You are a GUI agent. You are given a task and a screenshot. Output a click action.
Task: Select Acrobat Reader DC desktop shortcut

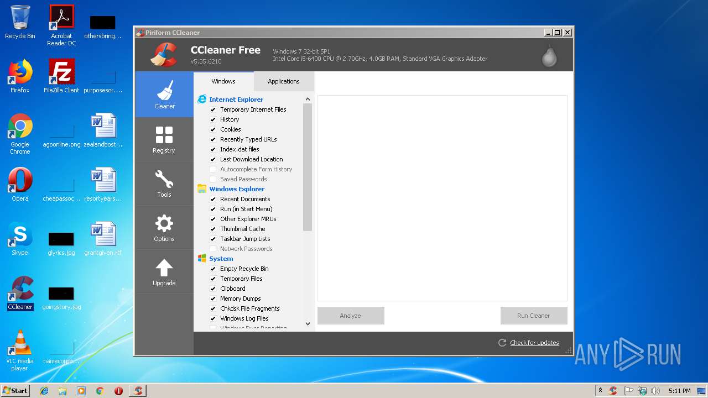61,25
